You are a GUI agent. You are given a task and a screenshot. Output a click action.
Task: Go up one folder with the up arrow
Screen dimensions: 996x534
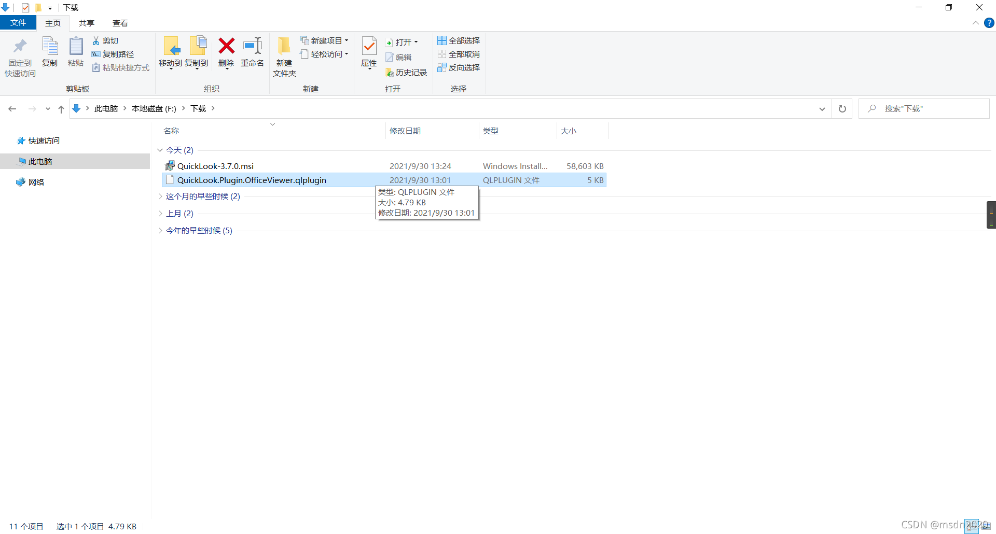point(61,109)
